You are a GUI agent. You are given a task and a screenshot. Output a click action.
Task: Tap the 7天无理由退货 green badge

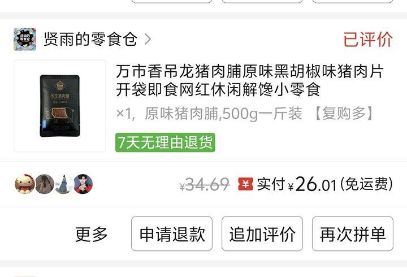(x=165, y=142)
